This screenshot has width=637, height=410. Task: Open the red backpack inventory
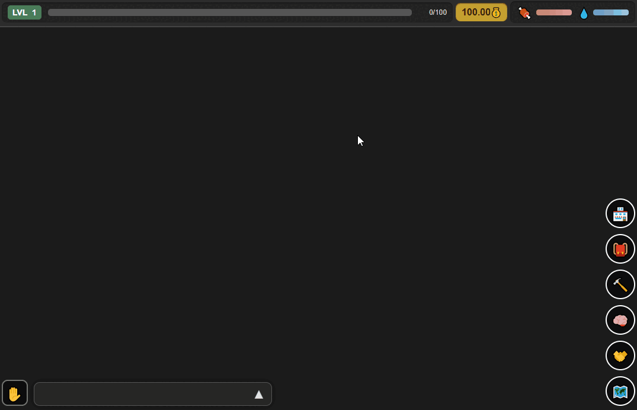coord(620,249)
